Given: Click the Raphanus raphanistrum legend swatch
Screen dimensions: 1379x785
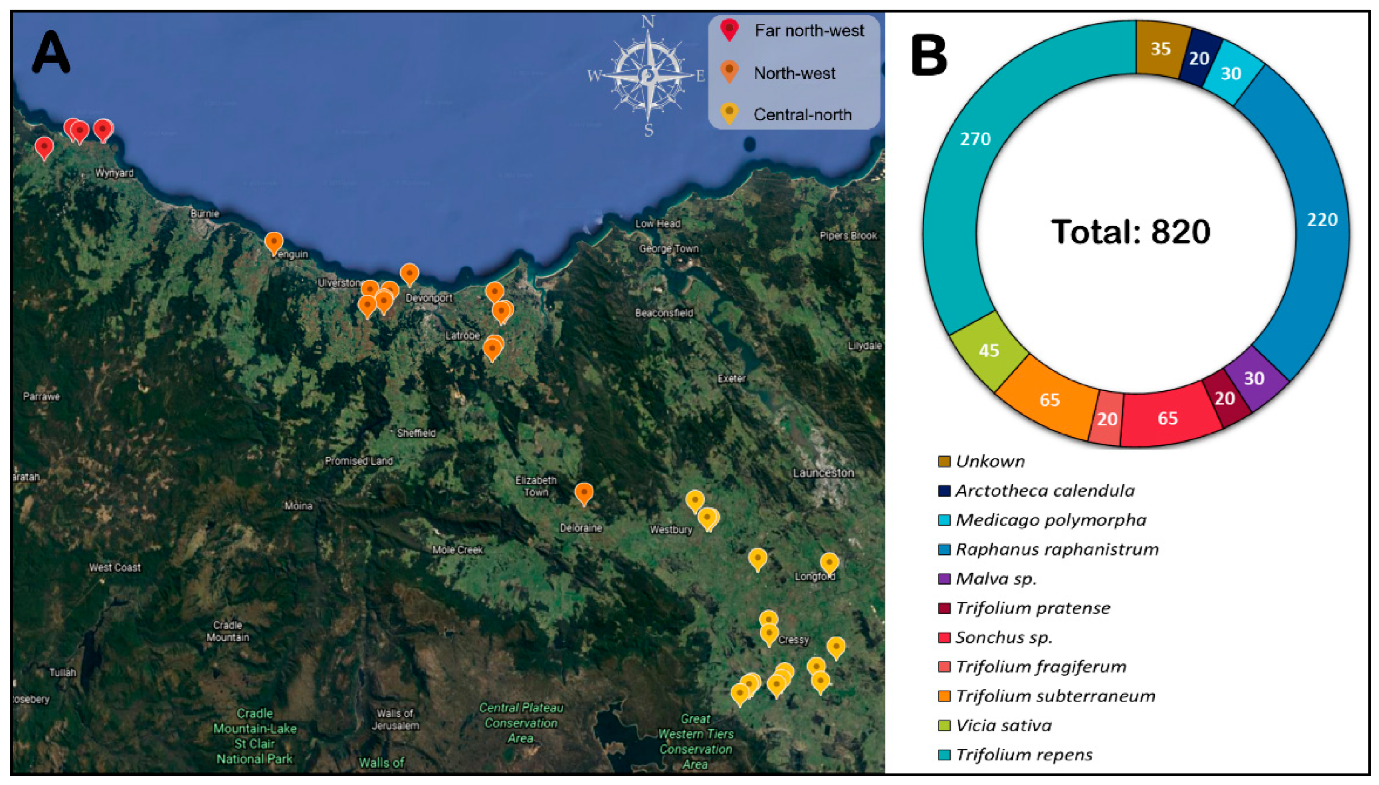Looking at the screenshot, I should pos(944,549).
